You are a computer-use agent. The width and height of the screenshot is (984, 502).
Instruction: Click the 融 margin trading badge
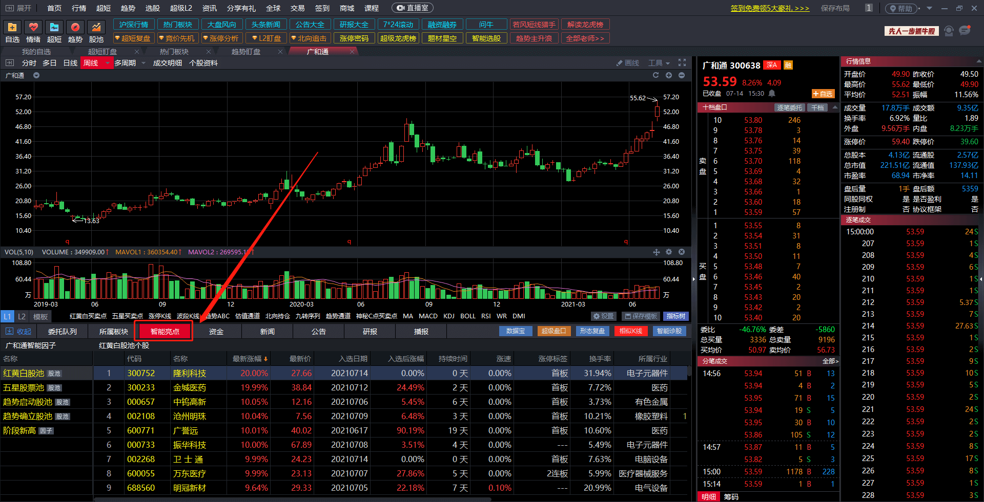click(788, 65)
